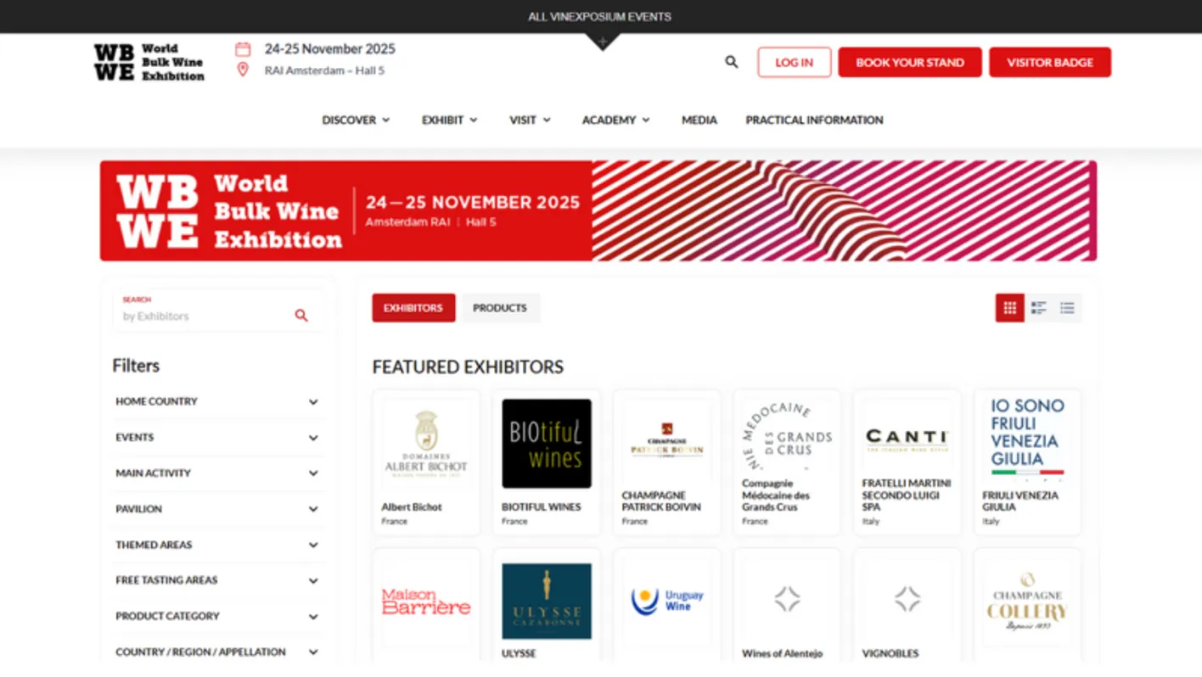Open the Albert Bichot exhibitor card
This screenshot has width=1202, height=677.
426,462
